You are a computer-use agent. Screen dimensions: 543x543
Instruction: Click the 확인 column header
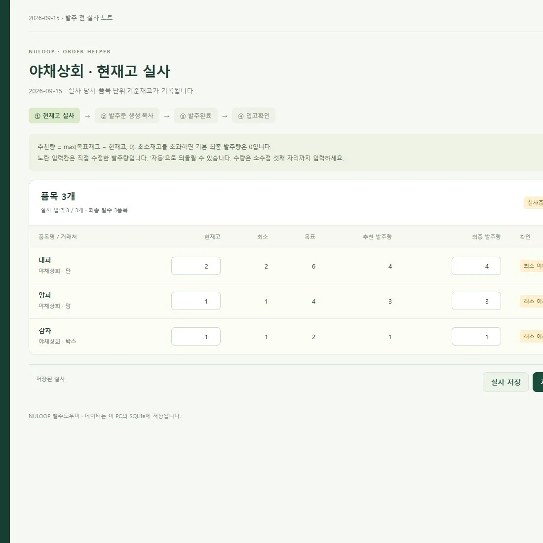525,237
